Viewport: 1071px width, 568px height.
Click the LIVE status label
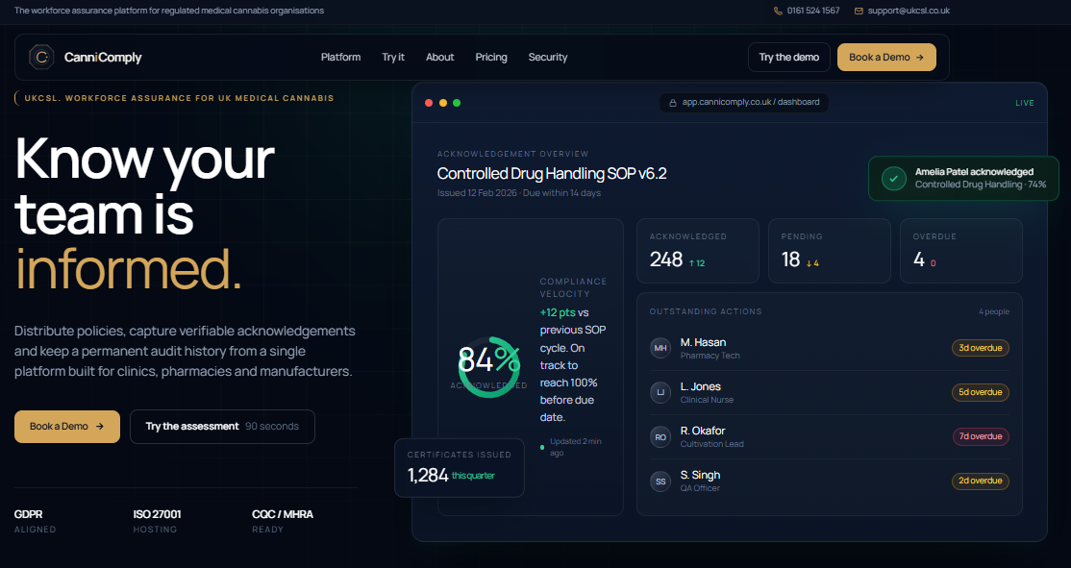[1025, 103]
